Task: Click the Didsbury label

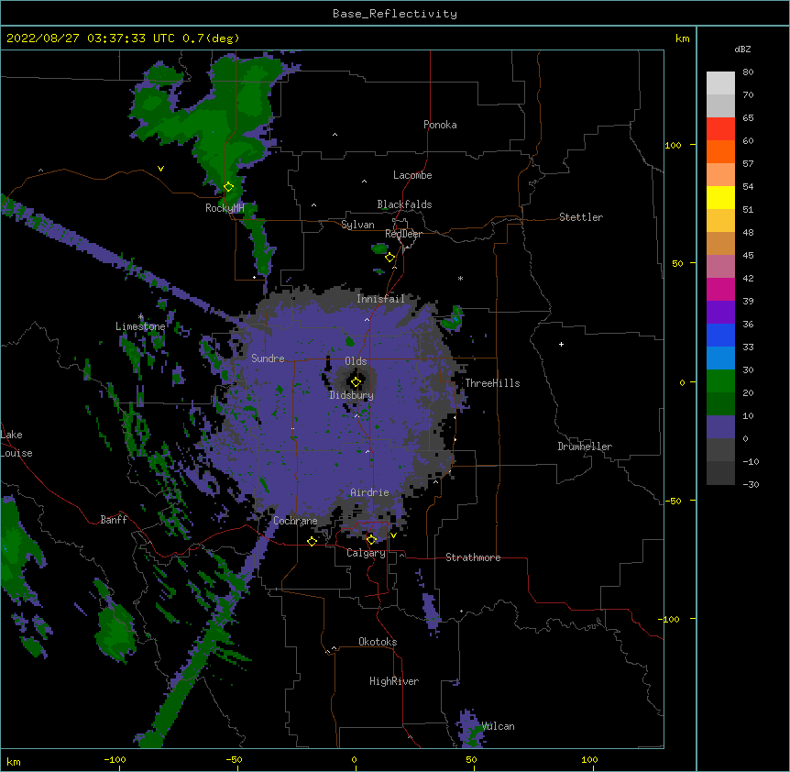Action: [352, 395]
